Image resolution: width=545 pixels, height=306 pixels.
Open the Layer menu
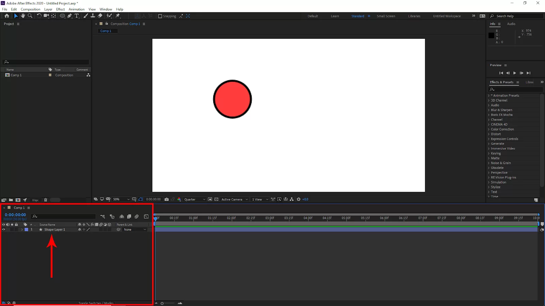[x=48, y=9]
